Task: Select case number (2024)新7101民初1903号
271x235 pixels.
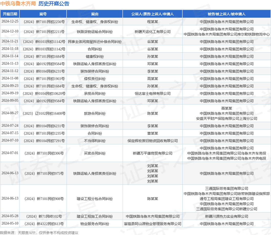Action: (x=44, y=79)
